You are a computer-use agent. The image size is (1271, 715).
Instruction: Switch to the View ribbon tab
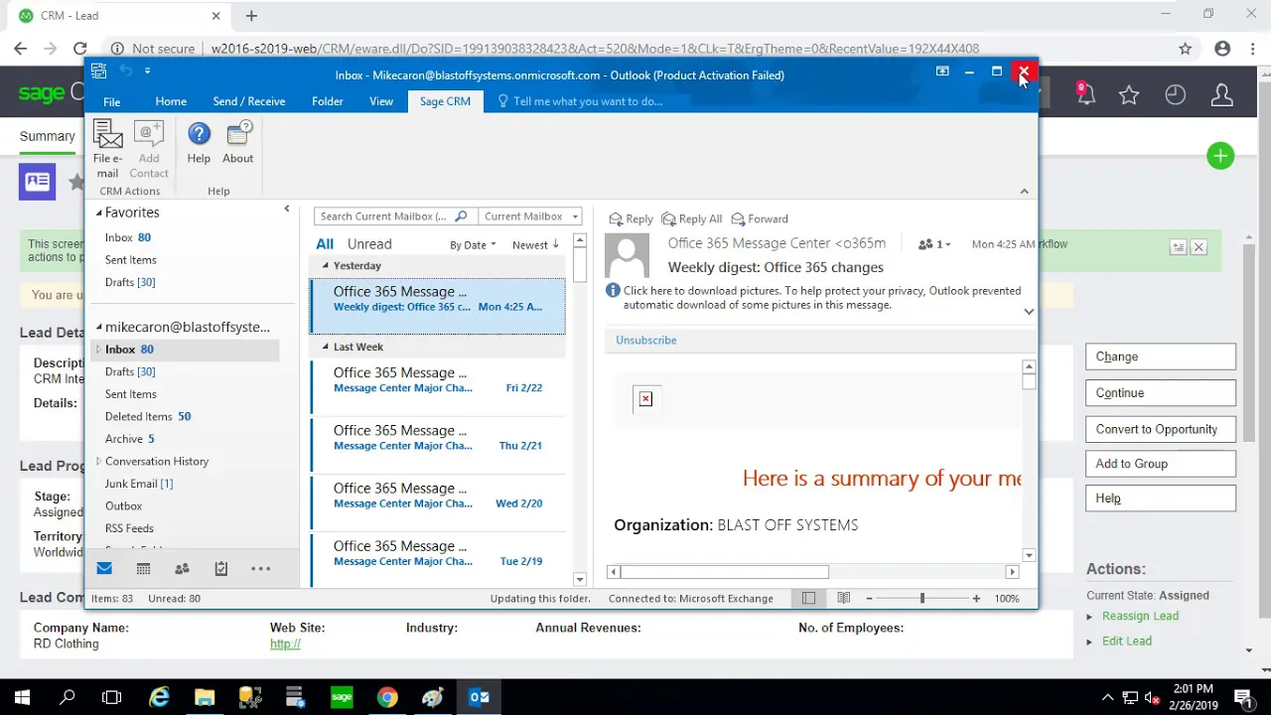381,101
